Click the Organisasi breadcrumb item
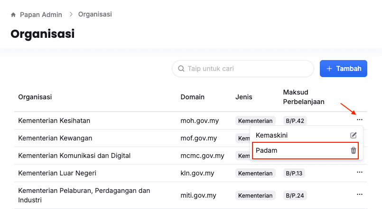Screen dimensions: 382x209 click(95, 15)
